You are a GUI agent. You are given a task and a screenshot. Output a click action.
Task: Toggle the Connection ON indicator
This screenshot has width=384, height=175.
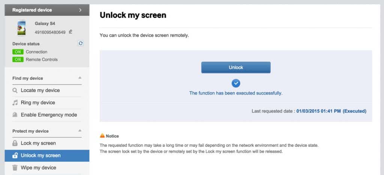18,52
